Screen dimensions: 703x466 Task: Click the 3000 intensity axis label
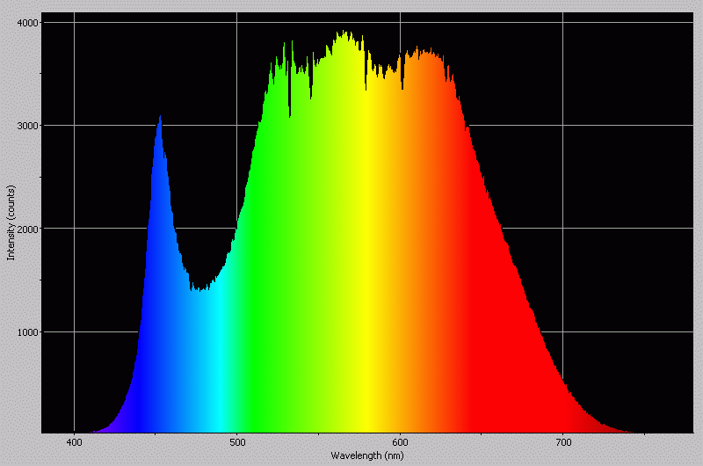pos(28,126)
